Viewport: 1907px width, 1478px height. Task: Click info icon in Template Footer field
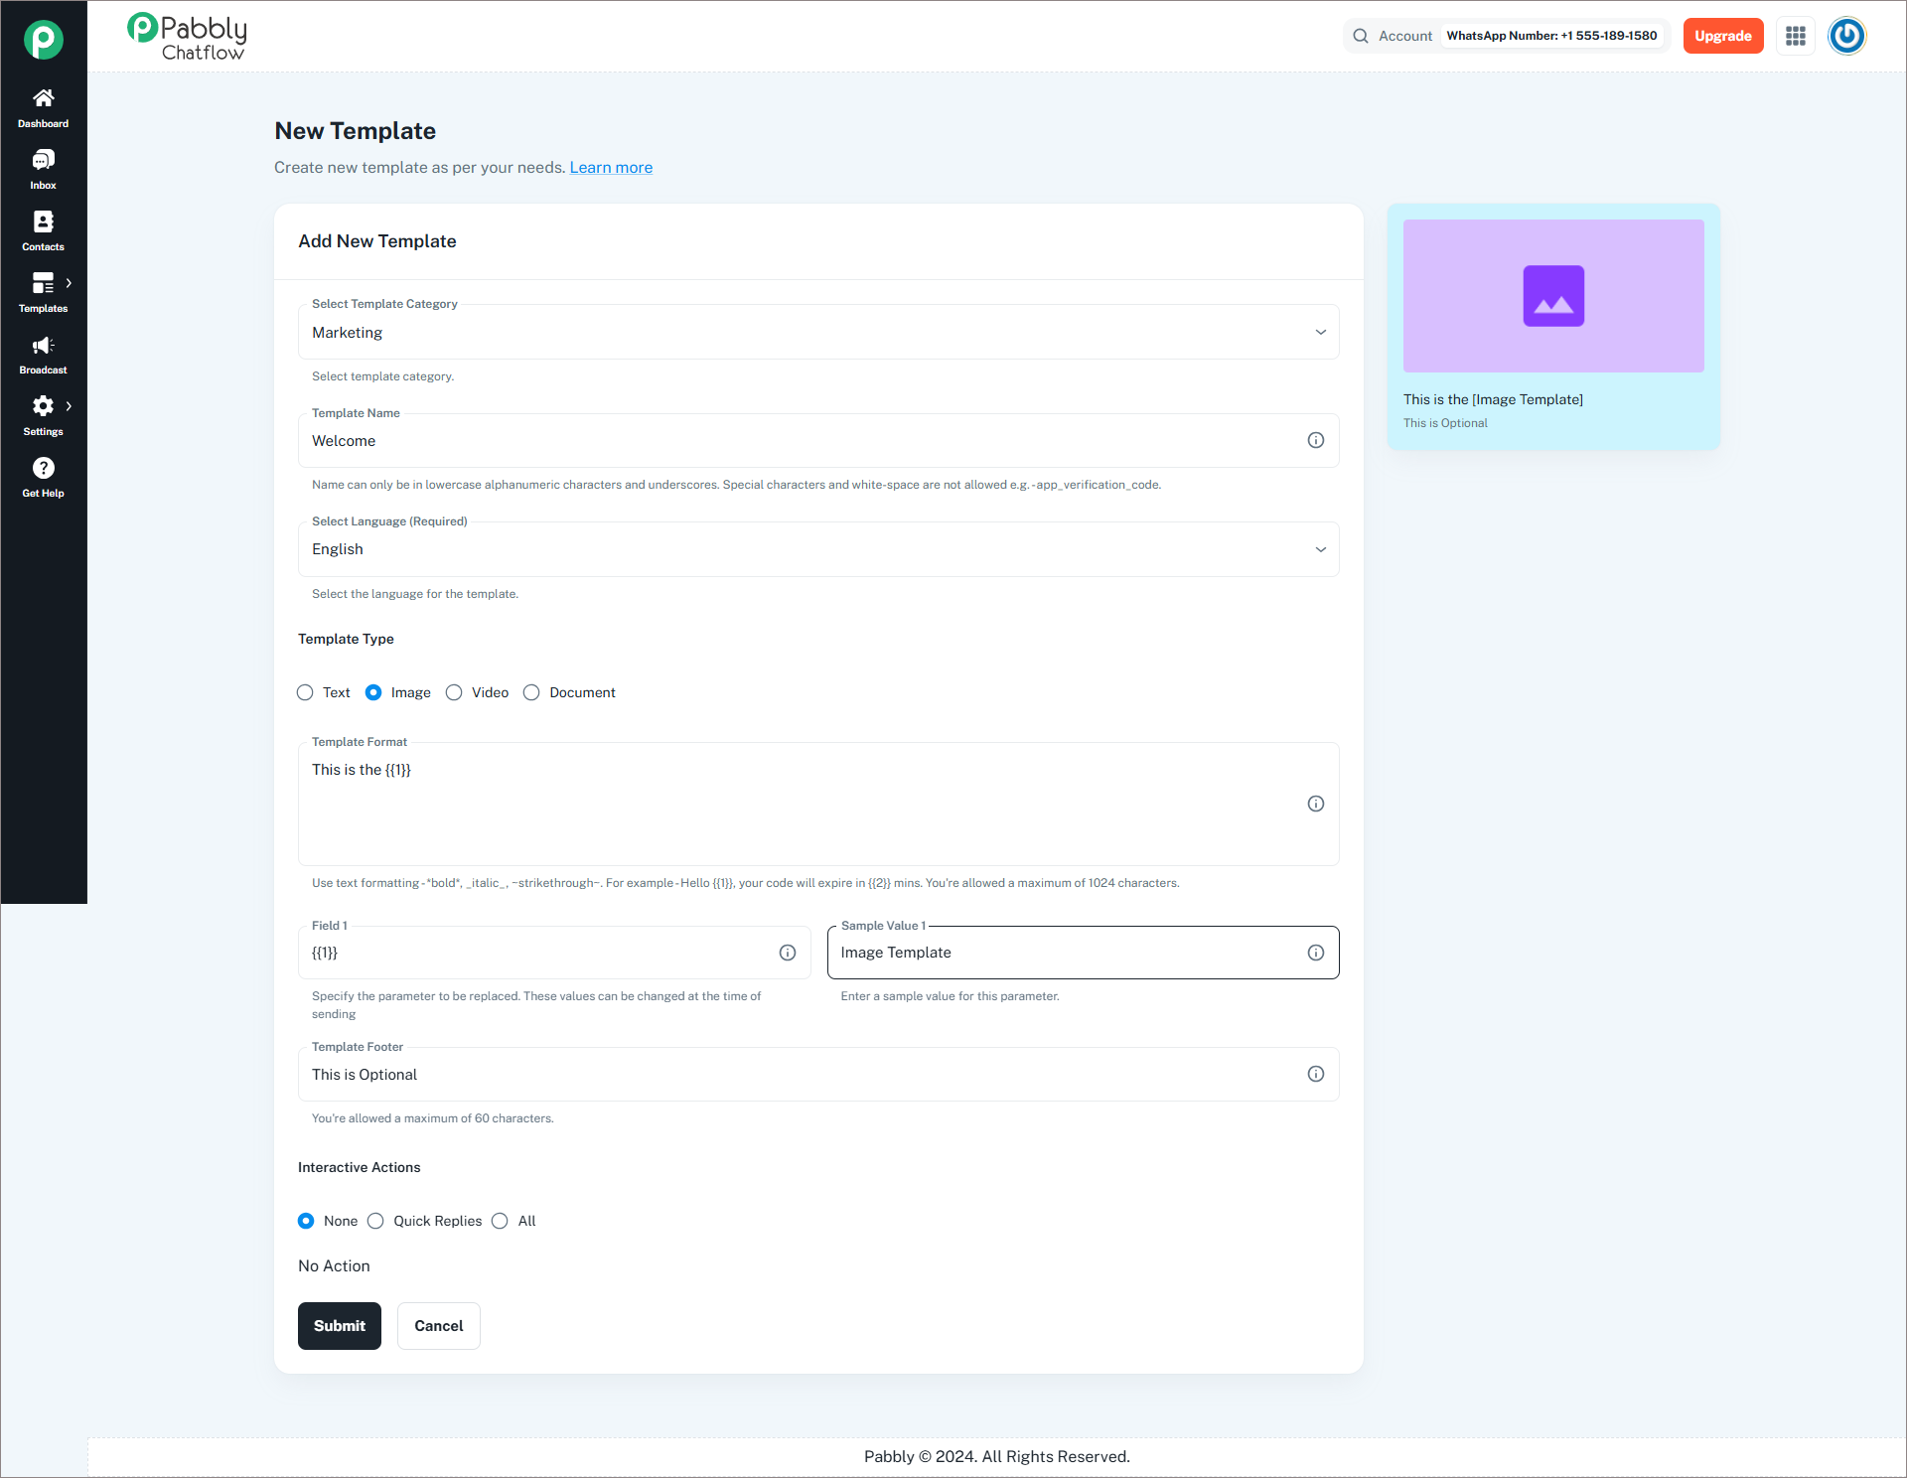coord(1316,1074)
